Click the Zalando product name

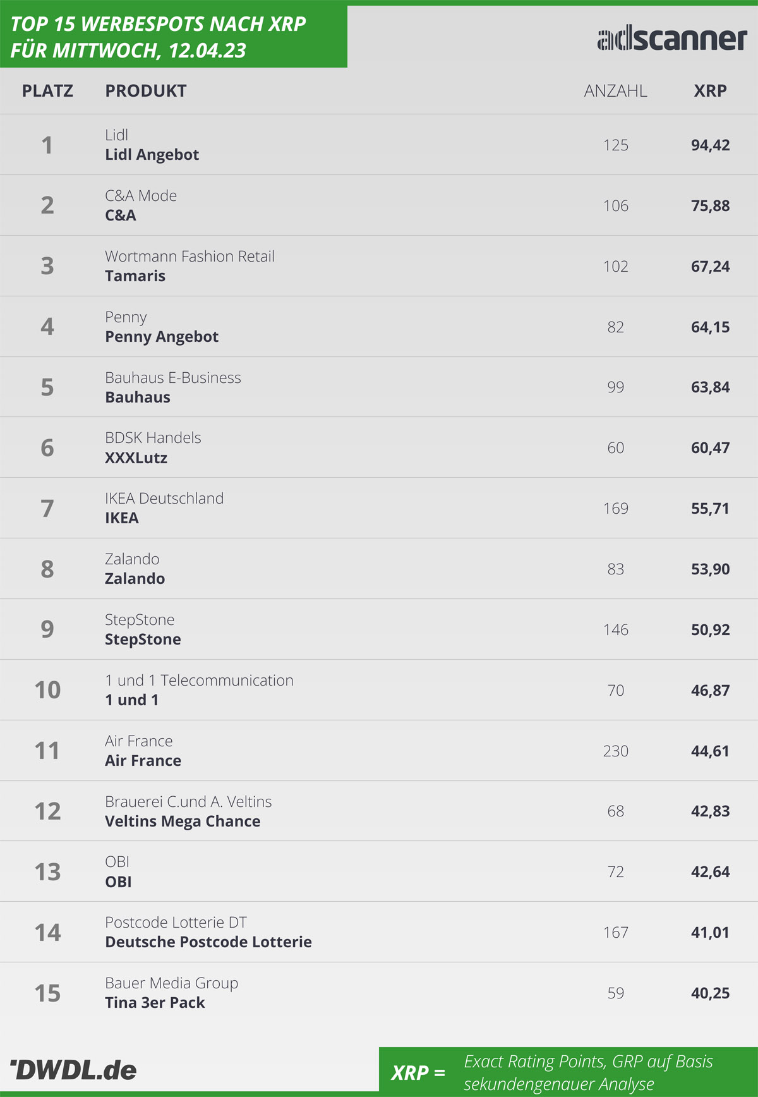135,579
